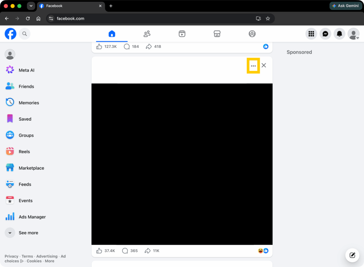This screenshot has width=364, height=267.
Task: Open the notifications bell
Action: [339, 34]
